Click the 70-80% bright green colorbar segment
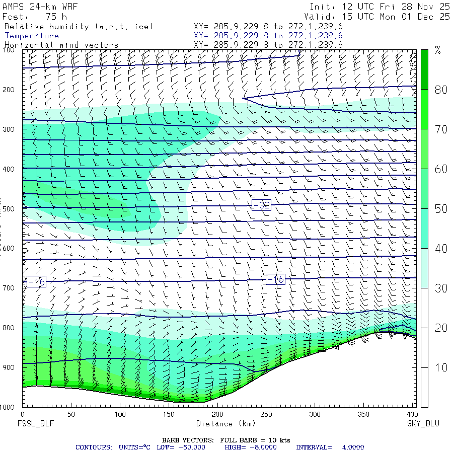Screen dimensions: 453x453 424,109
